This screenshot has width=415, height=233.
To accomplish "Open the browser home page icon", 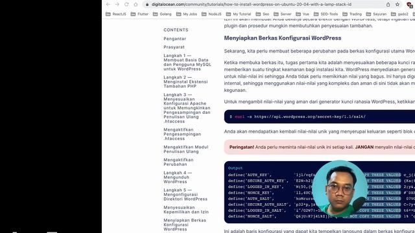I will (136, 5).
